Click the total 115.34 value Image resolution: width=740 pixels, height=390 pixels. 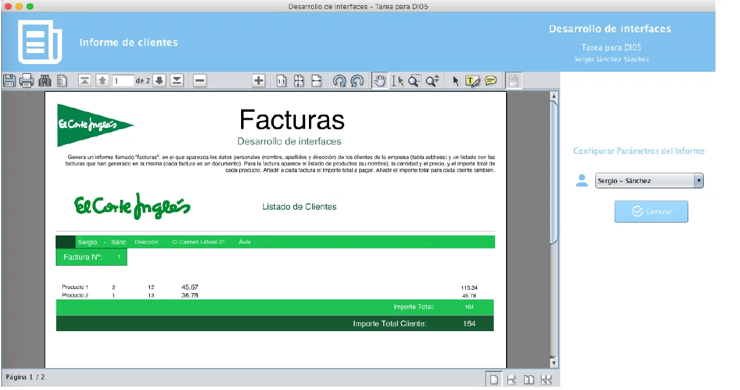point(469,288)
